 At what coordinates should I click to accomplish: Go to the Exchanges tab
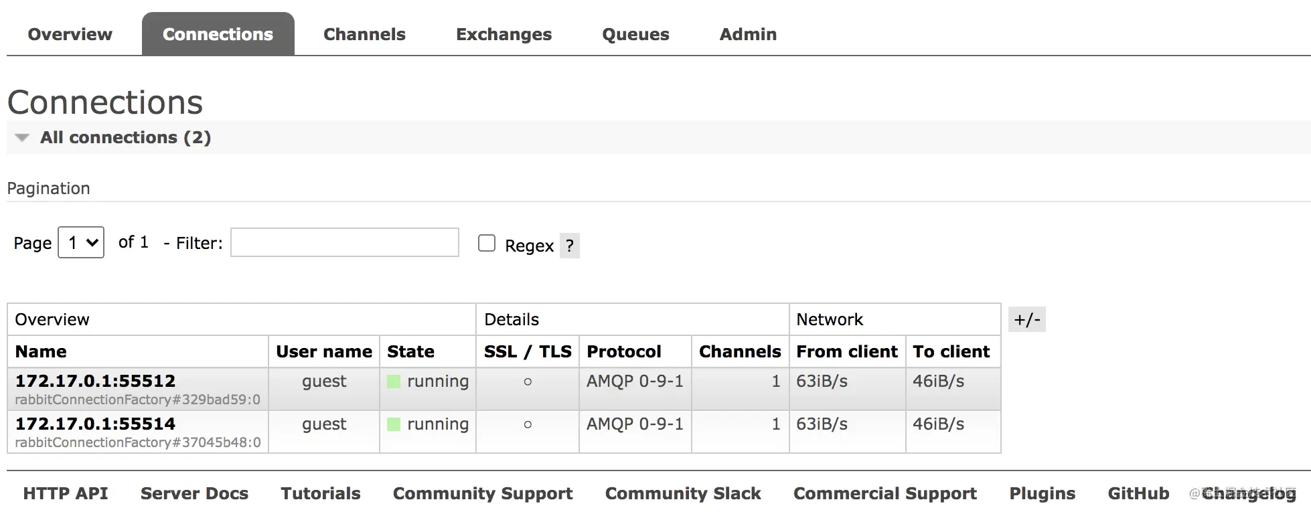click(x=504, y=34)
